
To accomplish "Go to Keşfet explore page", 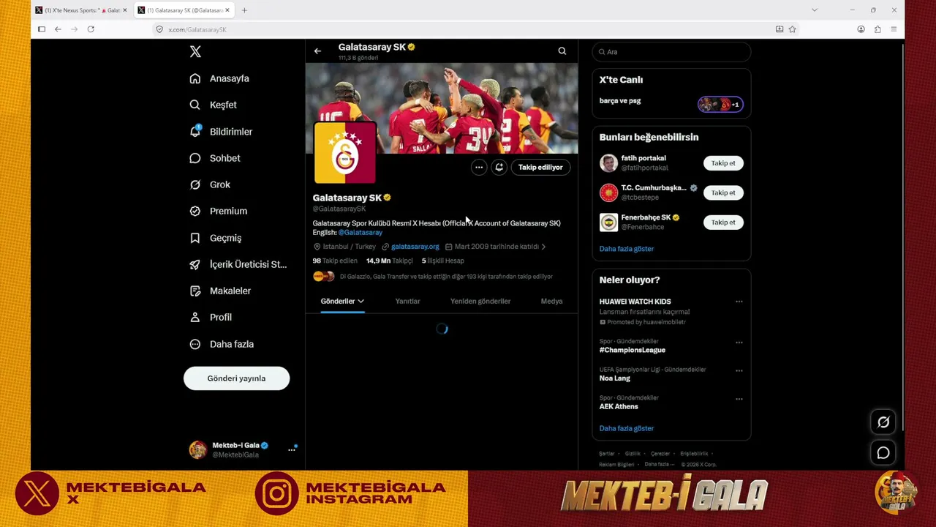I will tap(213, 105).
